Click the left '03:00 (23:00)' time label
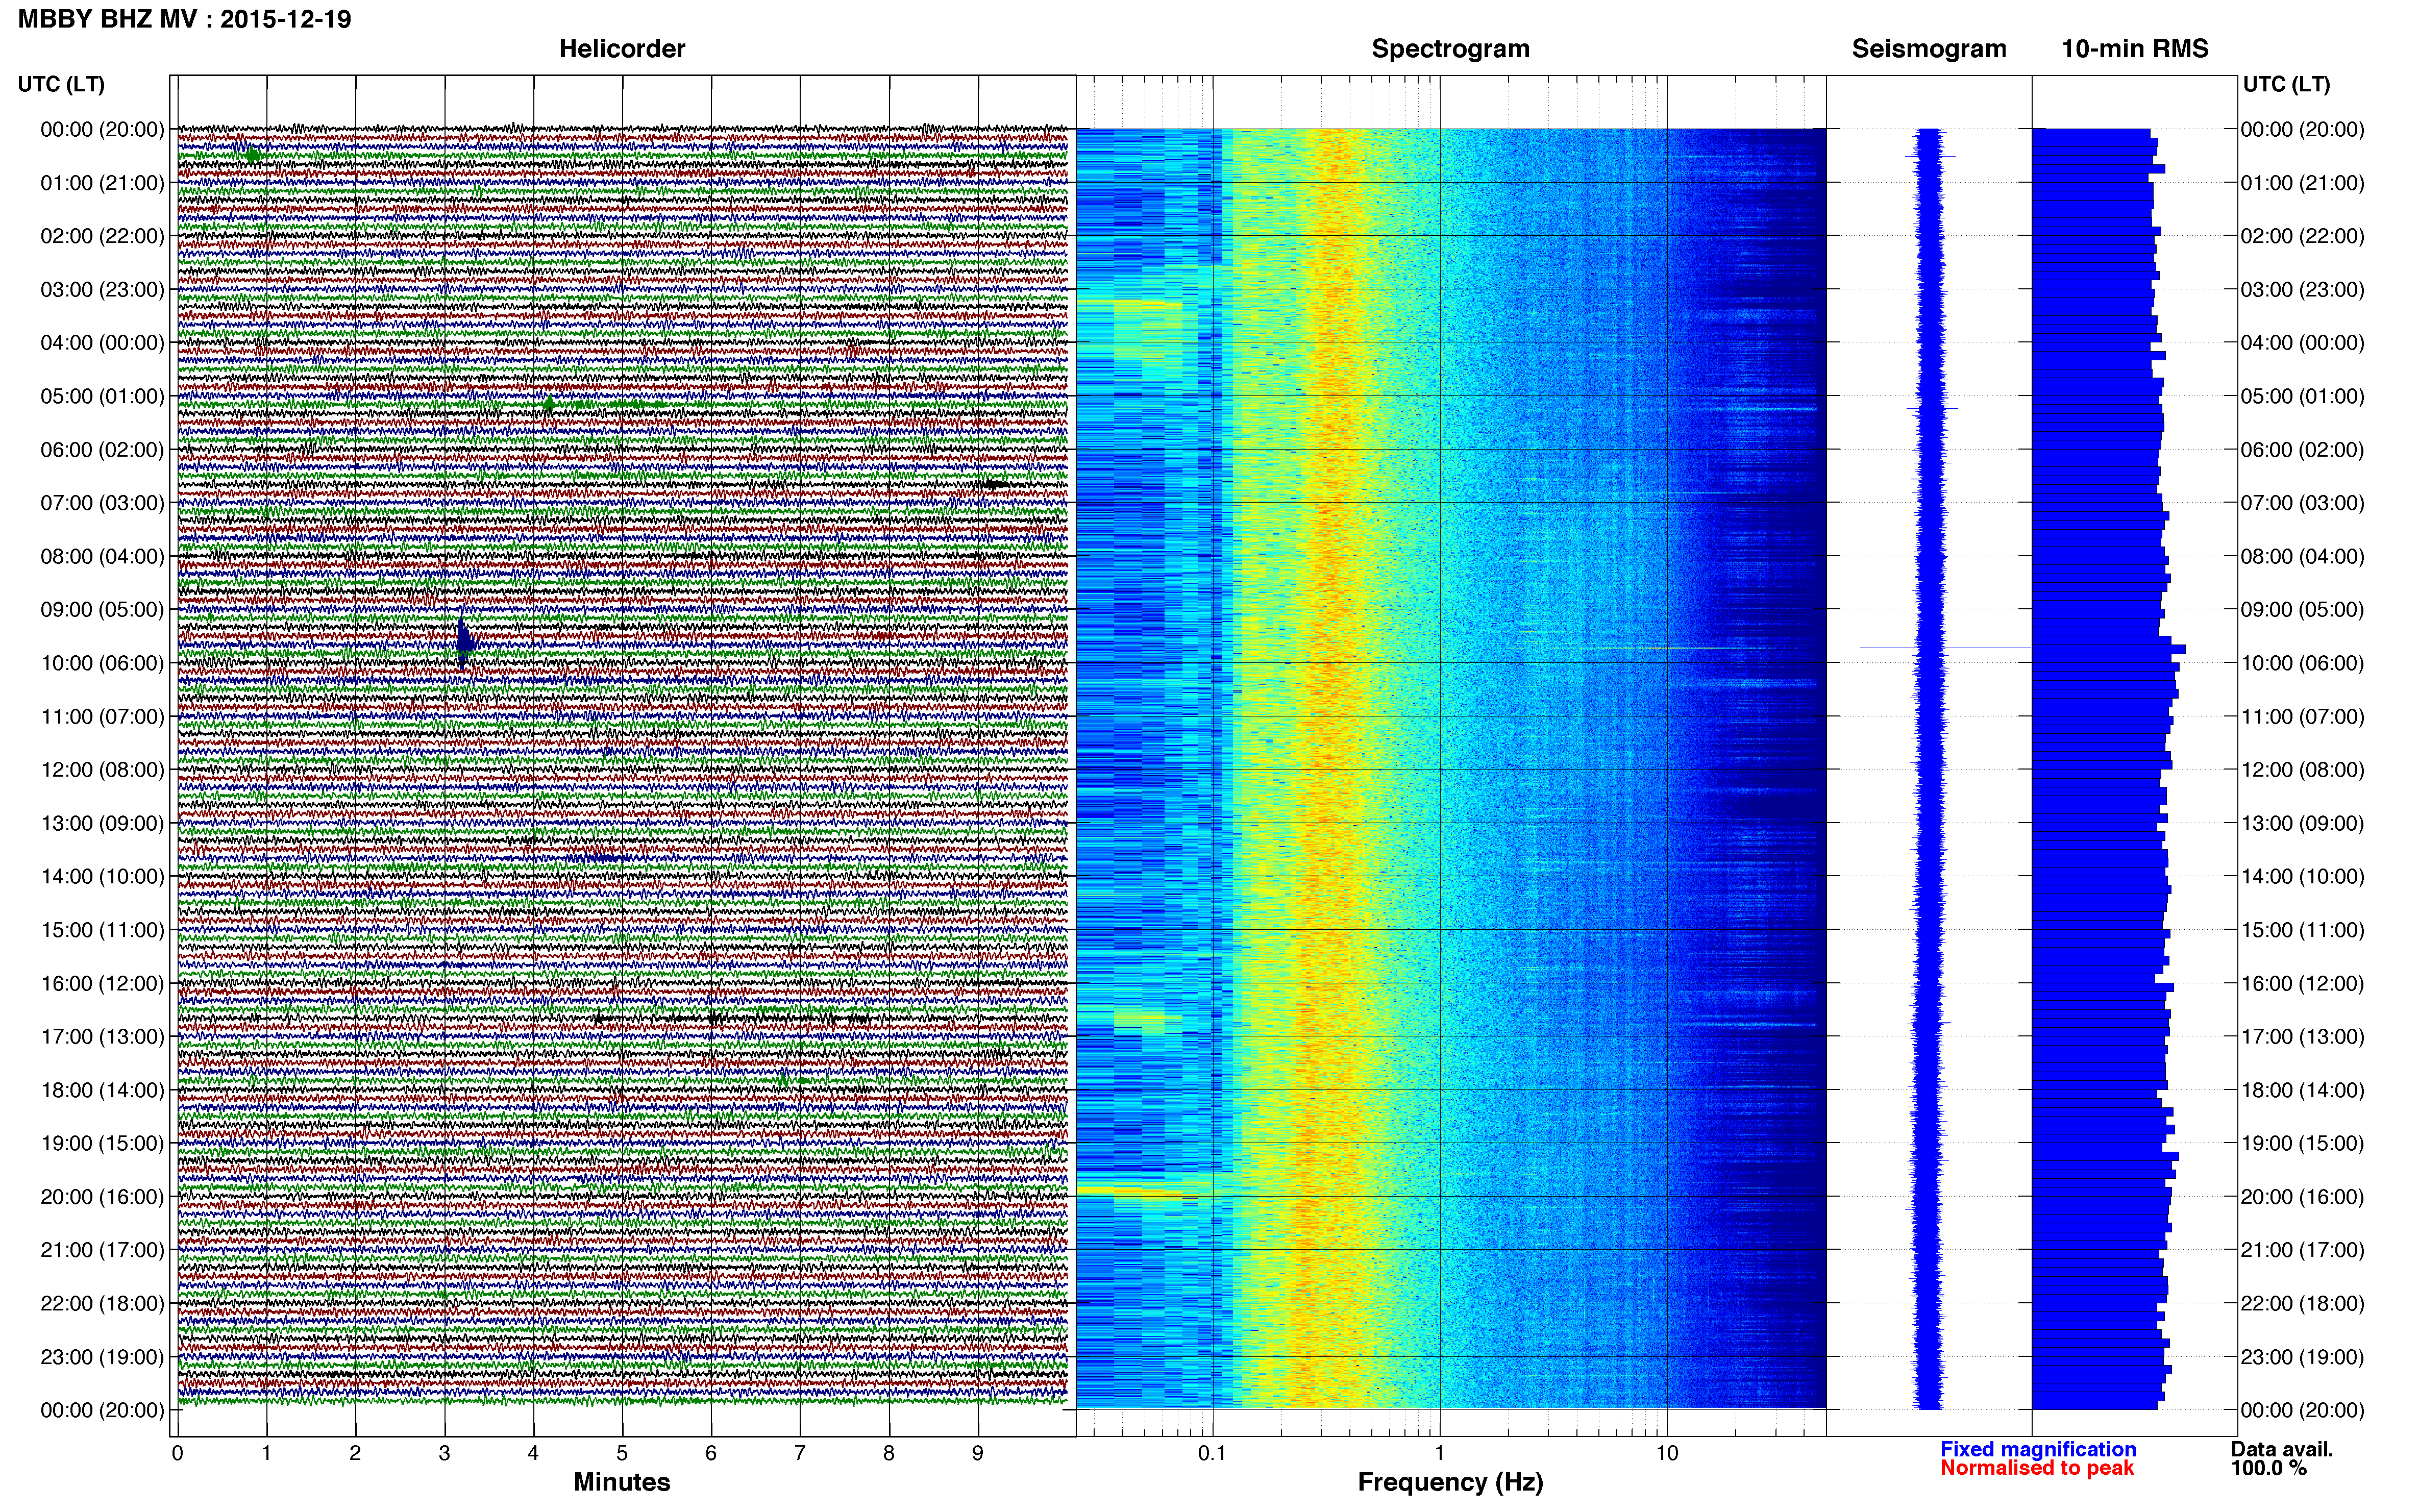Viewport: 2419px width, 1512px height. (102, 290)
